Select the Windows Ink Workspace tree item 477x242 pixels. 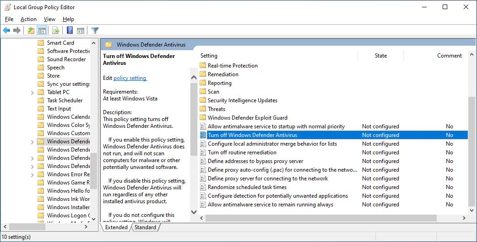click(x=68, y=199)
